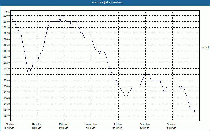Screen dimensions: 210x131
Task: Click the 'Donnerstag' day label
Action: click(x=91, y=124)
